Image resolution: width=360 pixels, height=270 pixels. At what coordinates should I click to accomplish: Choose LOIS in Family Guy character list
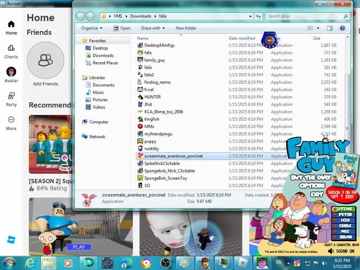[343, 220]
